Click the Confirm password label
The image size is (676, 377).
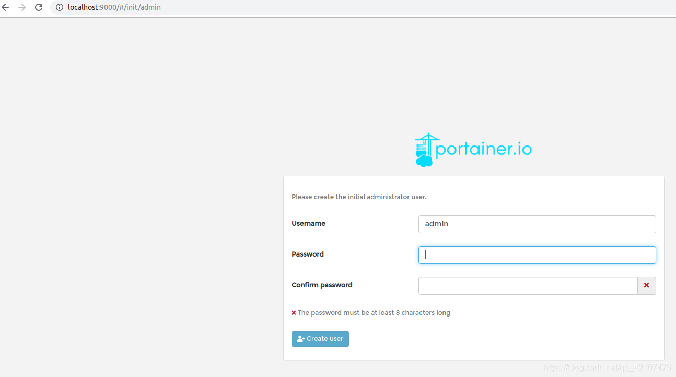[322, 285]
